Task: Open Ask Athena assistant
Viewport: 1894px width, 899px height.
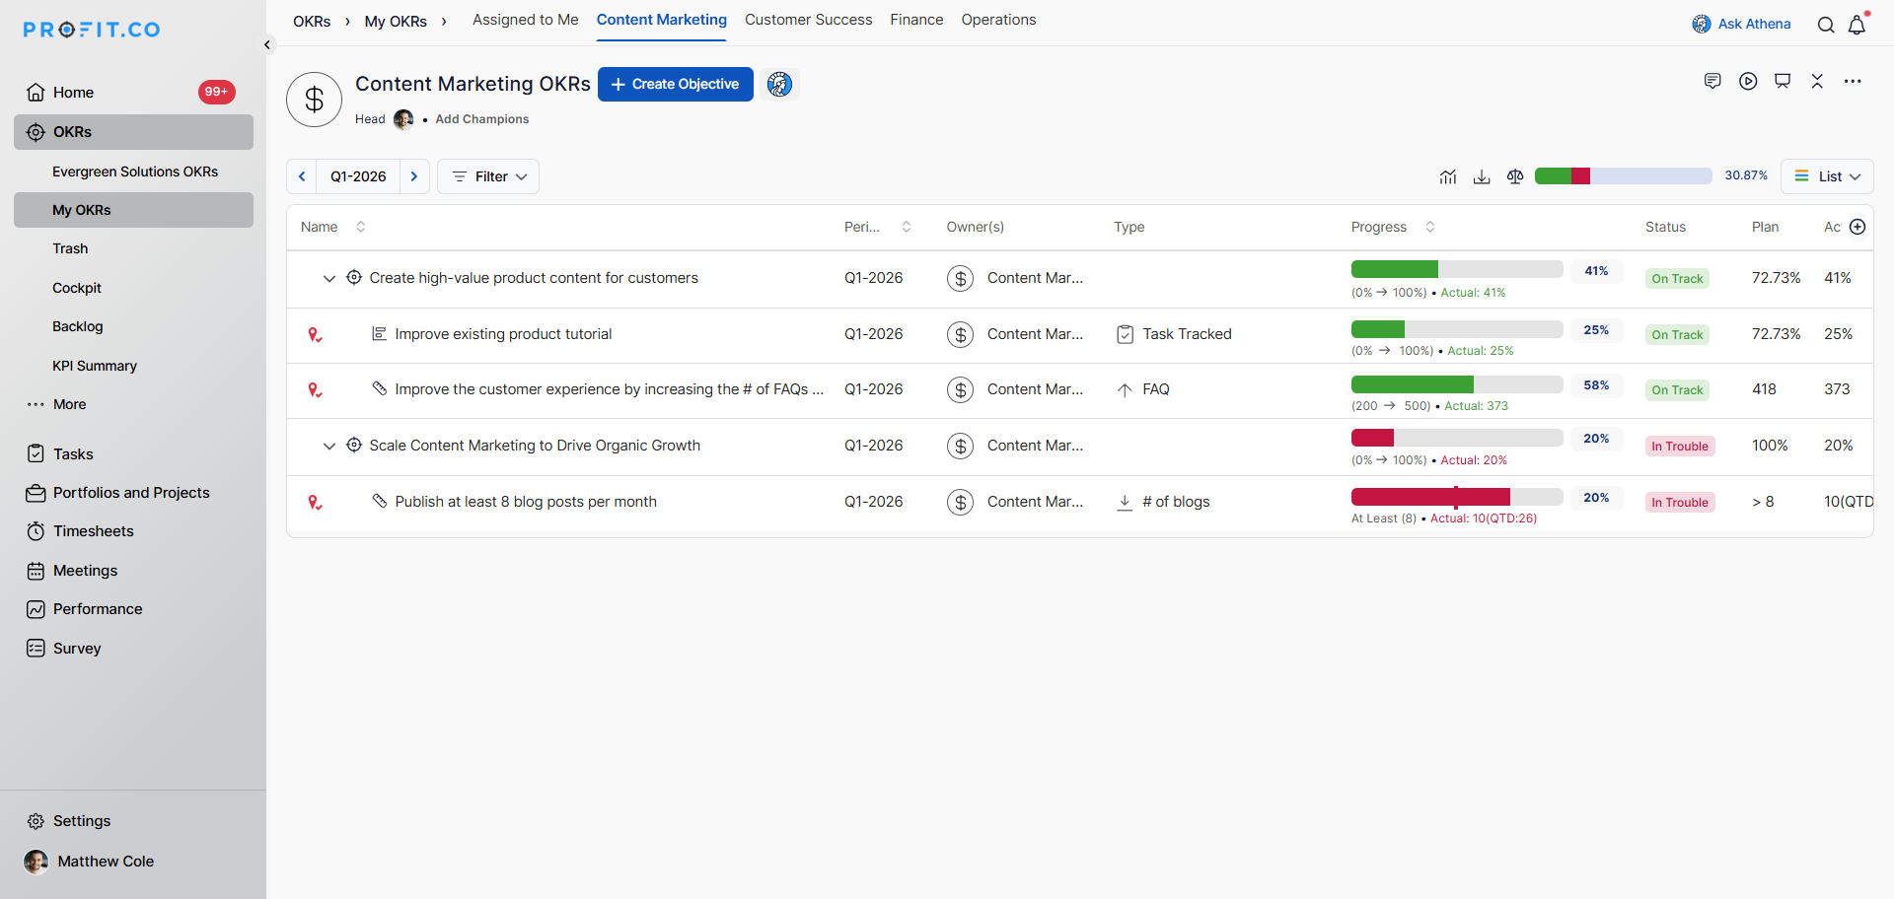Action: coord(1741,24)
